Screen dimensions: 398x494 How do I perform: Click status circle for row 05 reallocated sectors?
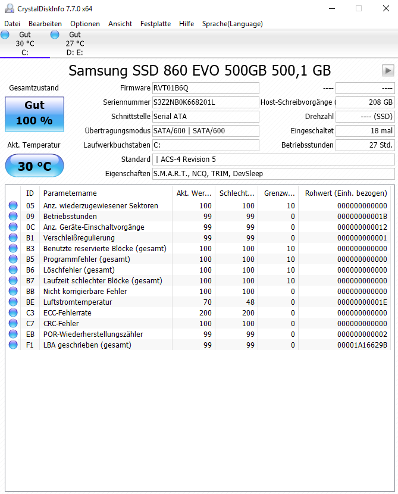[x=13, y=205]
